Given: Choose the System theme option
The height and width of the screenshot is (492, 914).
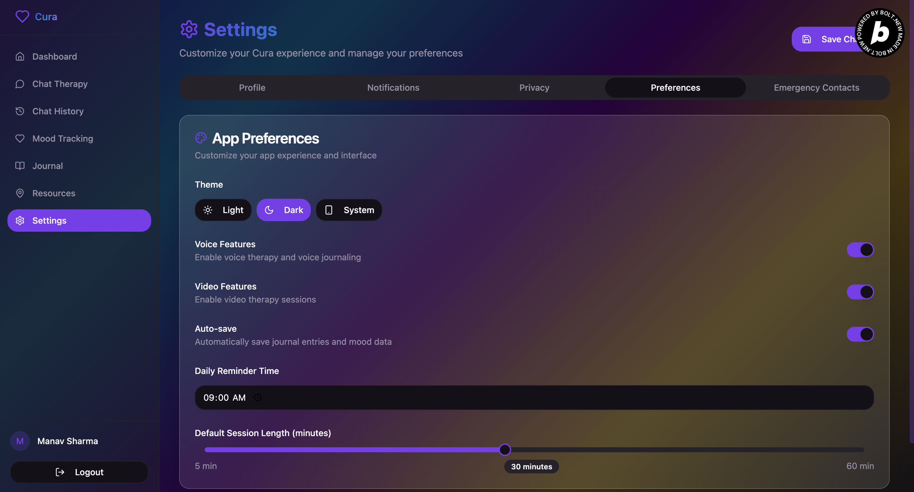Looking at the screenshot, I should (349, 210).
